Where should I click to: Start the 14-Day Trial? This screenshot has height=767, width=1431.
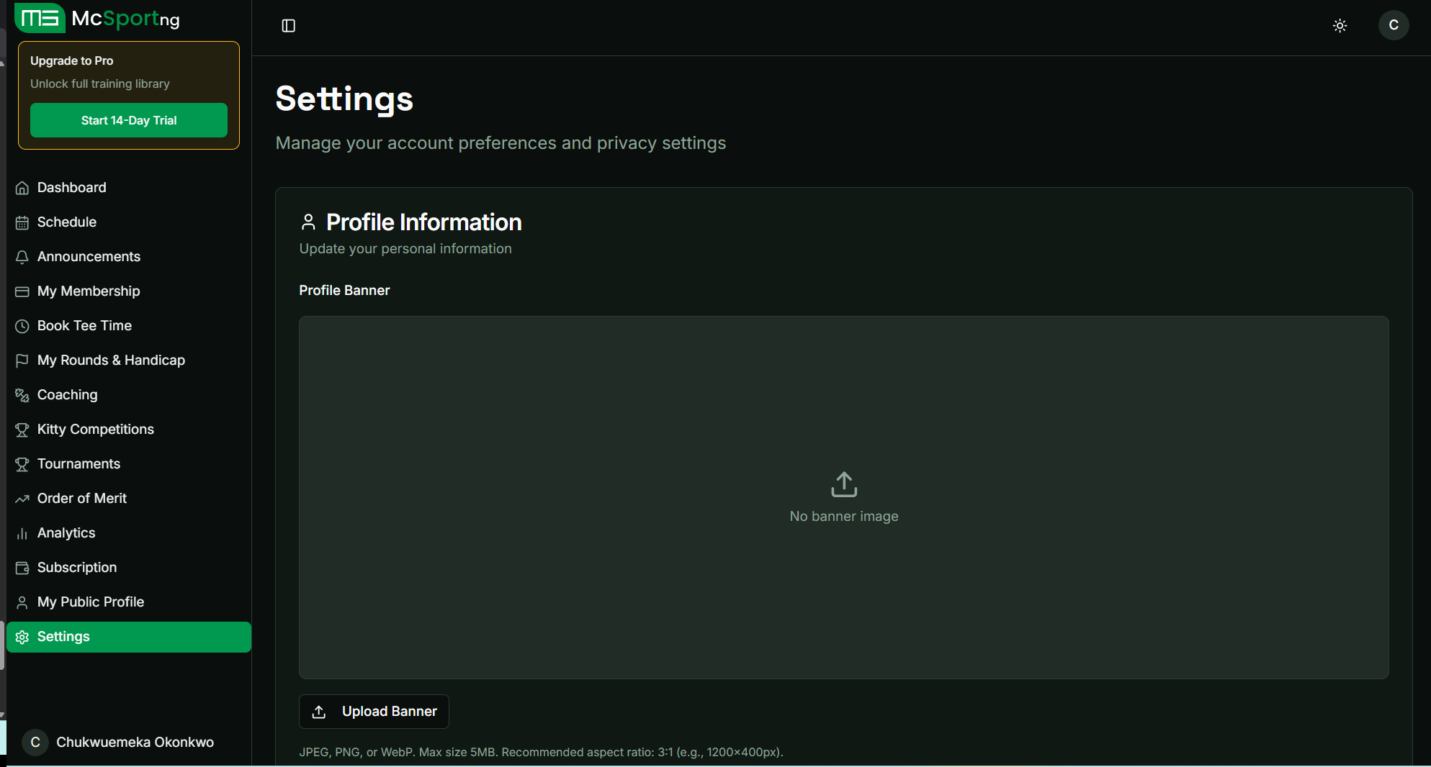click(128, 120)
